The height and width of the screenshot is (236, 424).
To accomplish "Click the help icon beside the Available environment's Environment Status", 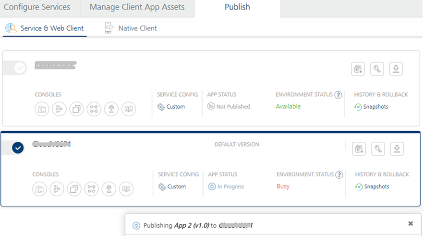I will [x=338, y=95].
